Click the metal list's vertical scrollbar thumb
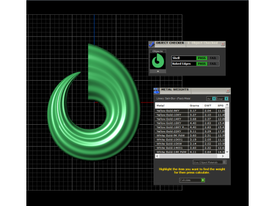 (227, 114)
